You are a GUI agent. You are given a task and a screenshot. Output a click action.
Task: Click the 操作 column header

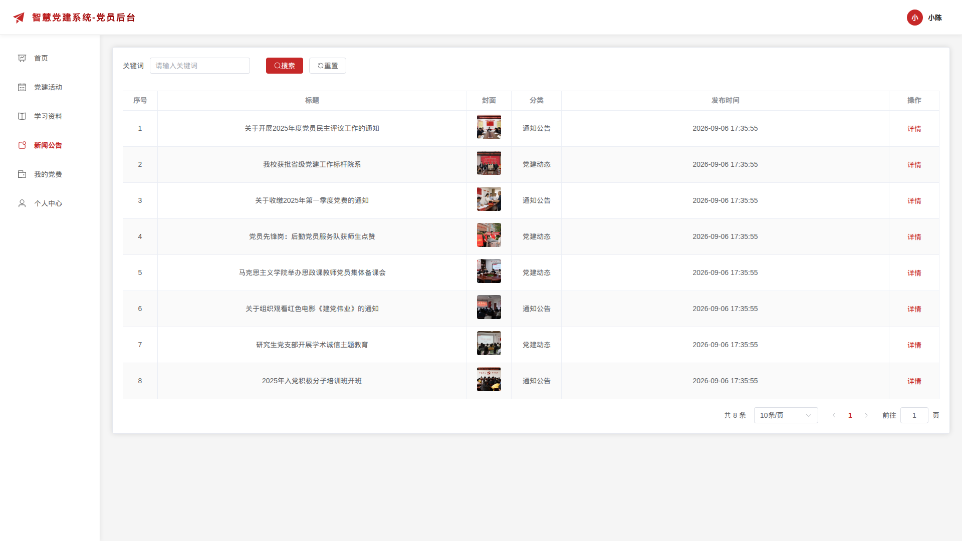coord(914,100)
